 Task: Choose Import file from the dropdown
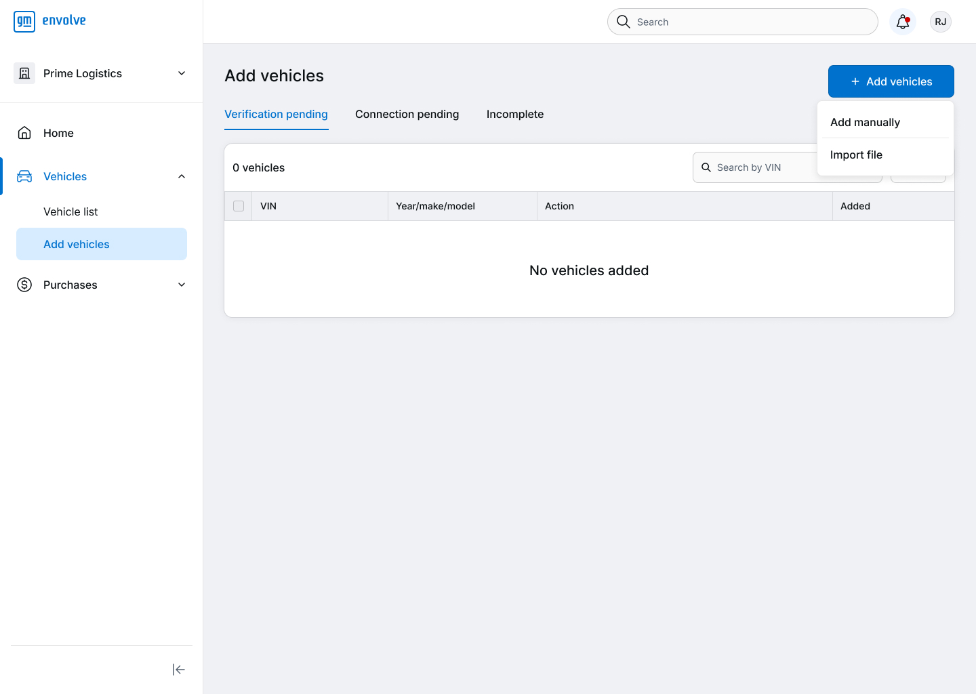coord(885,155)
